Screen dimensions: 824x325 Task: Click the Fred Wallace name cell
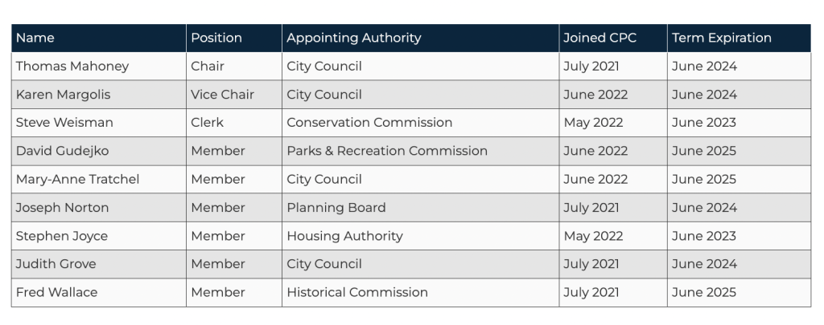56,292
